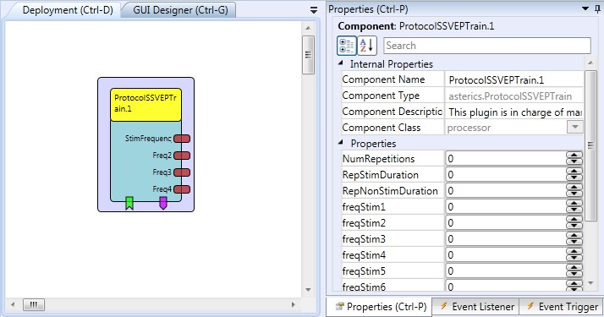Screen dimensions: 604x317
Task: Click the property Search field
Action: click(x=487, y=46)
